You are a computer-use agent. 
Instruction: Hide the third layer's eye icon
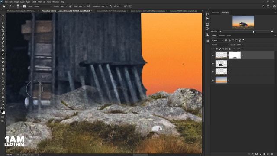(x=213, y=72)
